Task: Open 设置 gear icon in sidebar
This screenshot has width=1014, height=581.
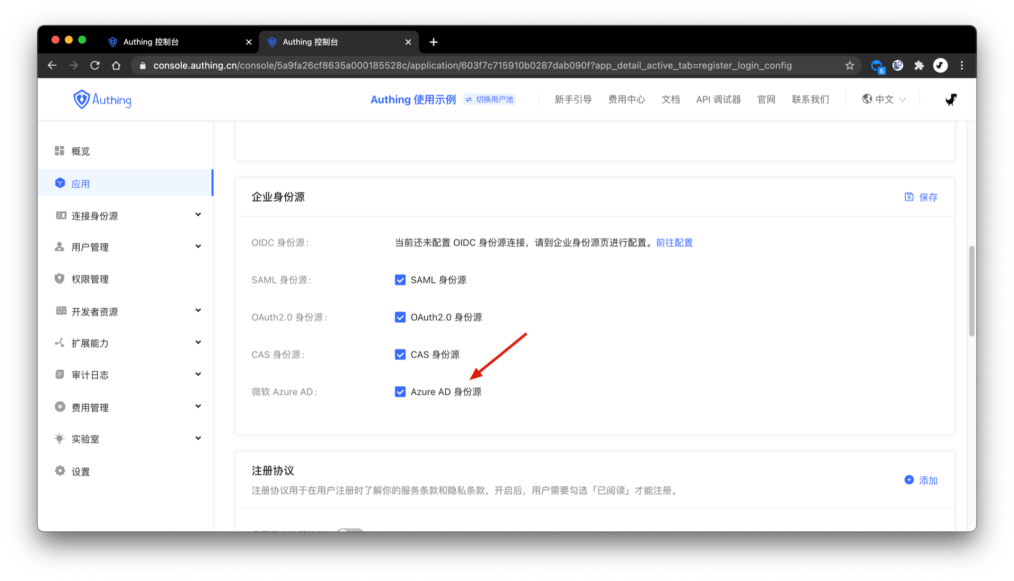Action: tap(60, 471)
